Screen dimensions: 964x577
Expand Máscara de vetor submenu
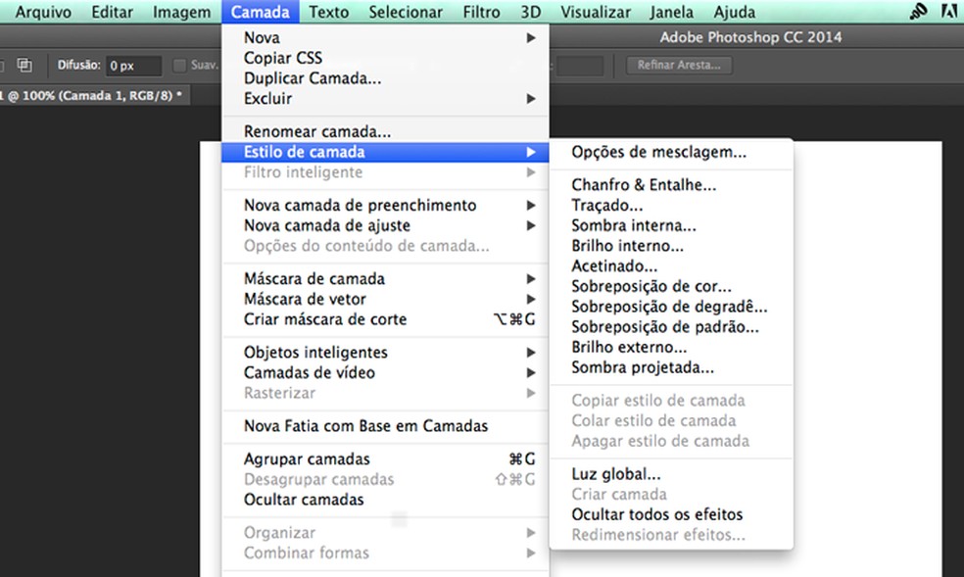pos(385,299)
